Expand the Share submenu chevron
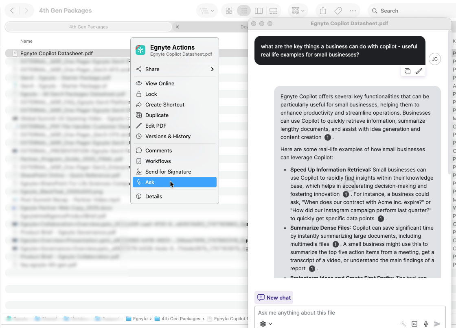Viewport: 456px width, 328px height. (x=212, y=70)
